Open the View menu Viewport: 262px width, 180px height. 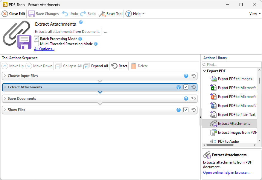pyautogui.click(x=255, y=14)
